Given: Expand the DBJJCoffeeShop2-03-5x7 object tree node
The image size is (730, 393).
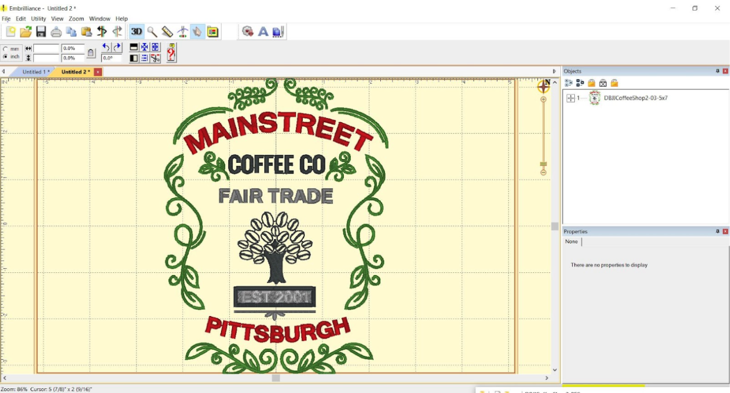Looking at the screenshot, I should pos(571,98).
